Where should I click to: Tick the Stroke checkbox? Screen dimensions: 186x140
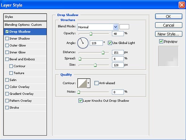click(7, 108)
